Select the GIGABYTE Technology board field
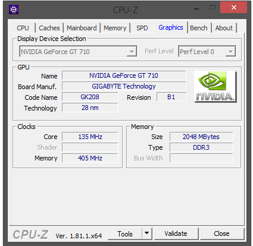This screenshot has height=246, width=253. tap(124, 86)
